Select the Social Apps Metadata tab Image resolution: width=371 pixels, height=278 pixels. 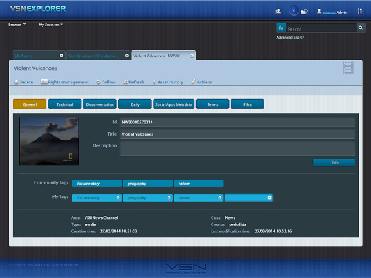(174, 104)
